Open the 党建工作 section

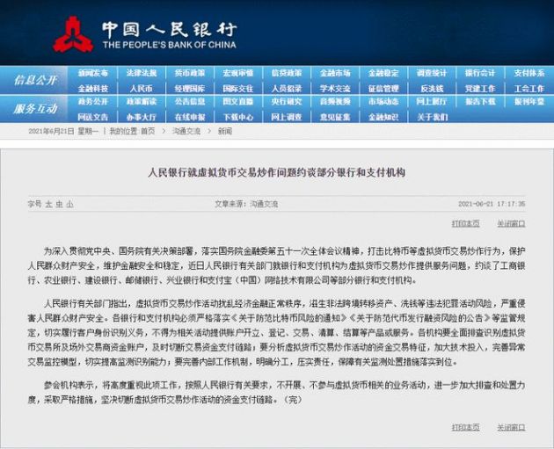pos(480,88)
